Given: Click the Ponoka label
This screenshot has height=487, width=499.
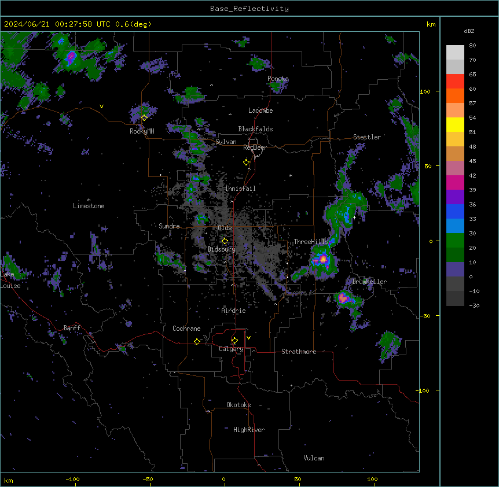Looking at the screenshot, I should click(x=278, y=79).
